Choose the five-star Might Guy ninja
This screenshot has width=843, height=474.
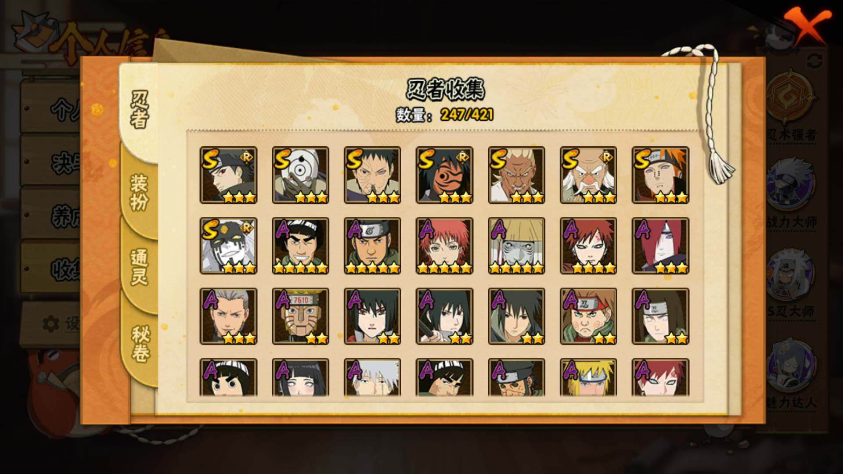(x=300, y=246)
